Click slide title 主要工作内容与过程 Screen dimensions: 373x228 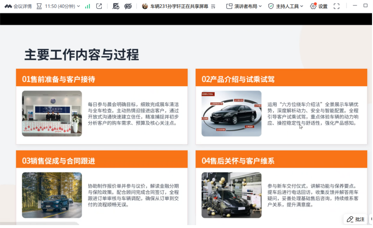(x=82, y=55)
